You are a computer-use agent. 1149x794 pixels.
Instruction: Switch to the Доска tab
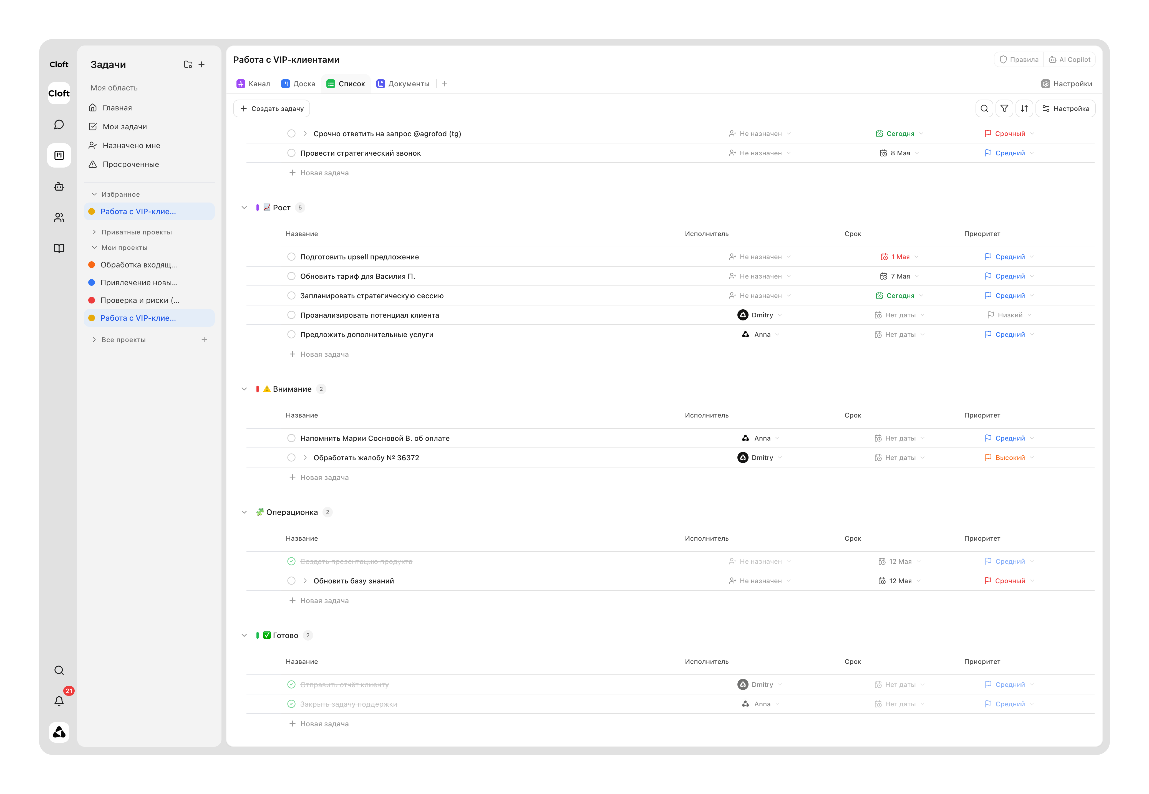[x=298, y=84]
